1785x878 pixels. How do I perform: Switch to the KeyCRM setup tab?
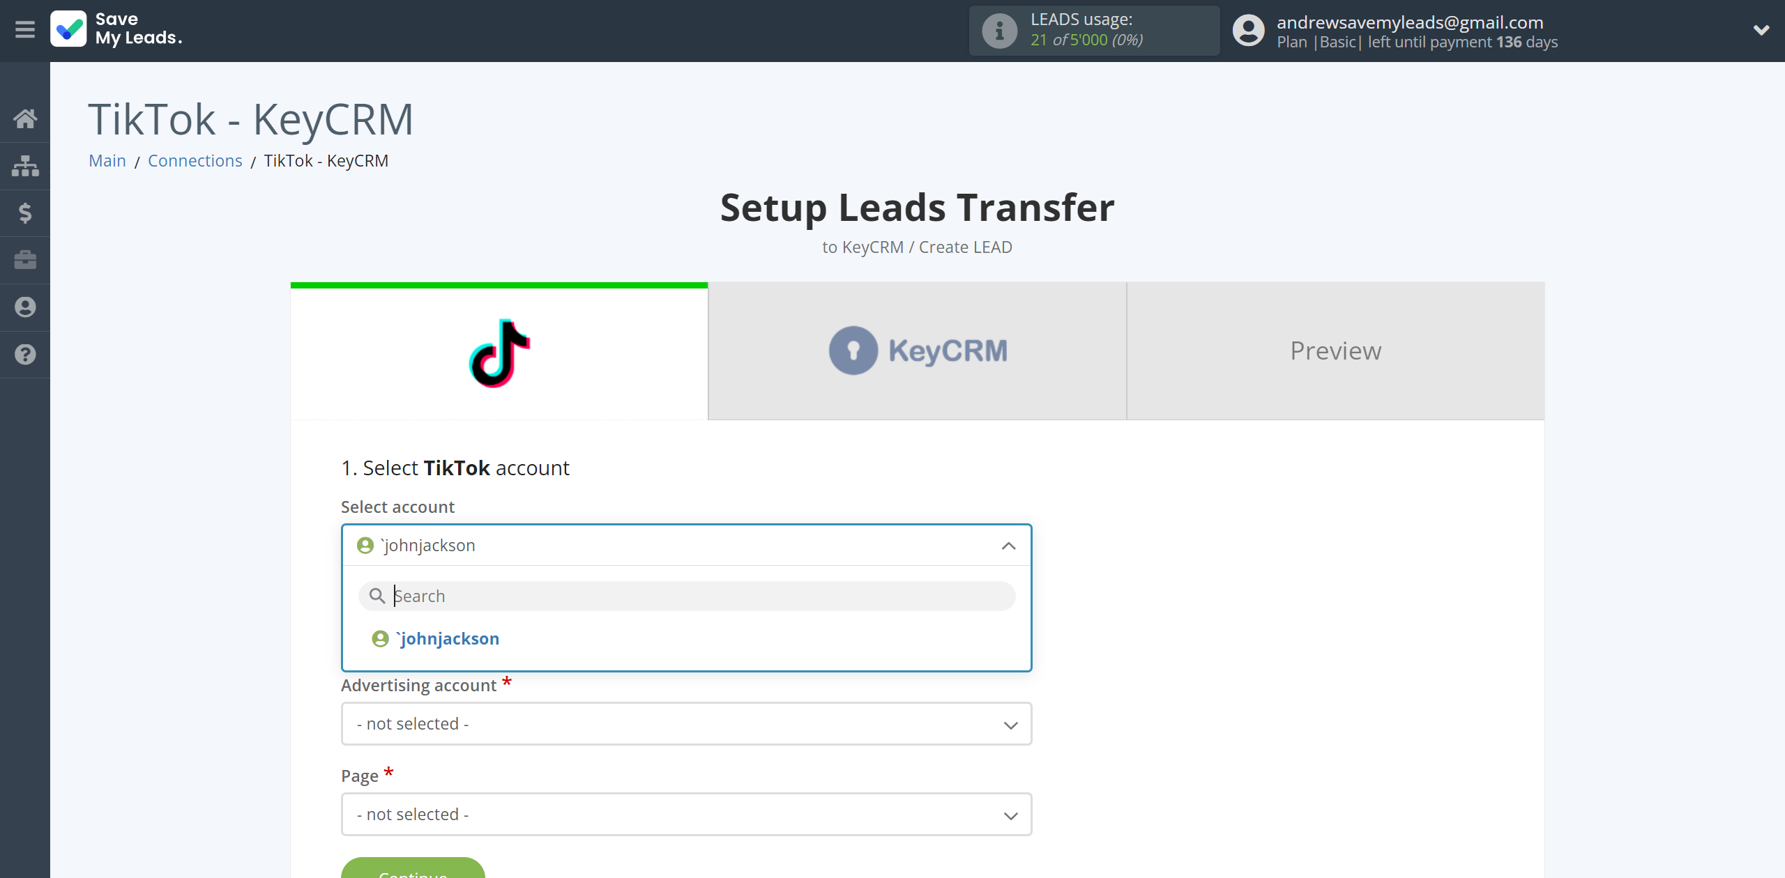tap(918, 351)
